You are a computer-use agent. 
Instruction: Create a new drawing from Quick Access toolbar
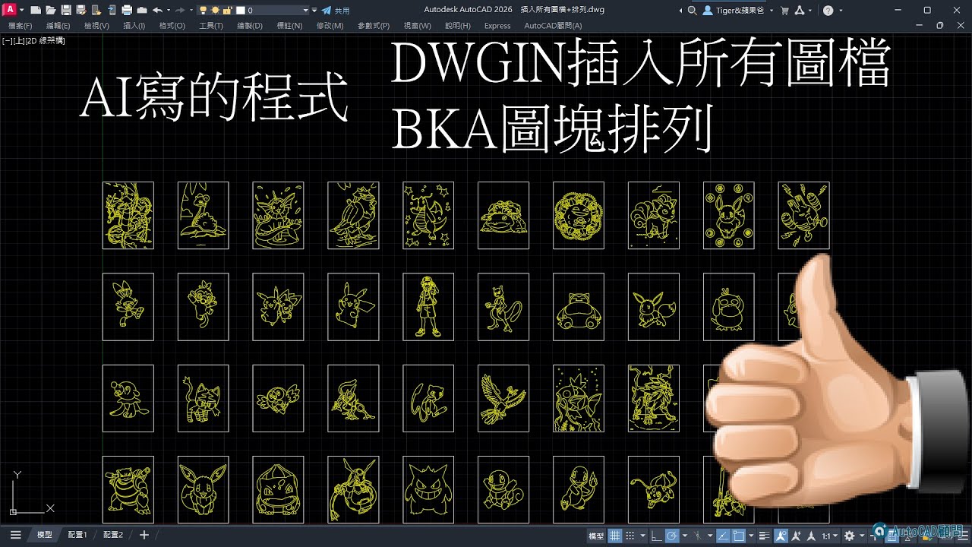pyautogui.click(x=36, y=11)
